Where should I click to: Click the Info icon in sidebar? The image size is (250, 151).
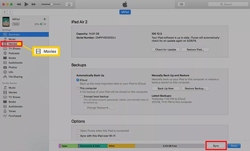coord(5,72)
